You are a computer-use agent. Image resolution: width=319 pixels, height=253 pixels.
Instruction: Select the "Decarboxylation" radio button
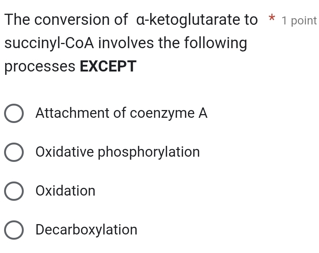click(x=14, y=230)
